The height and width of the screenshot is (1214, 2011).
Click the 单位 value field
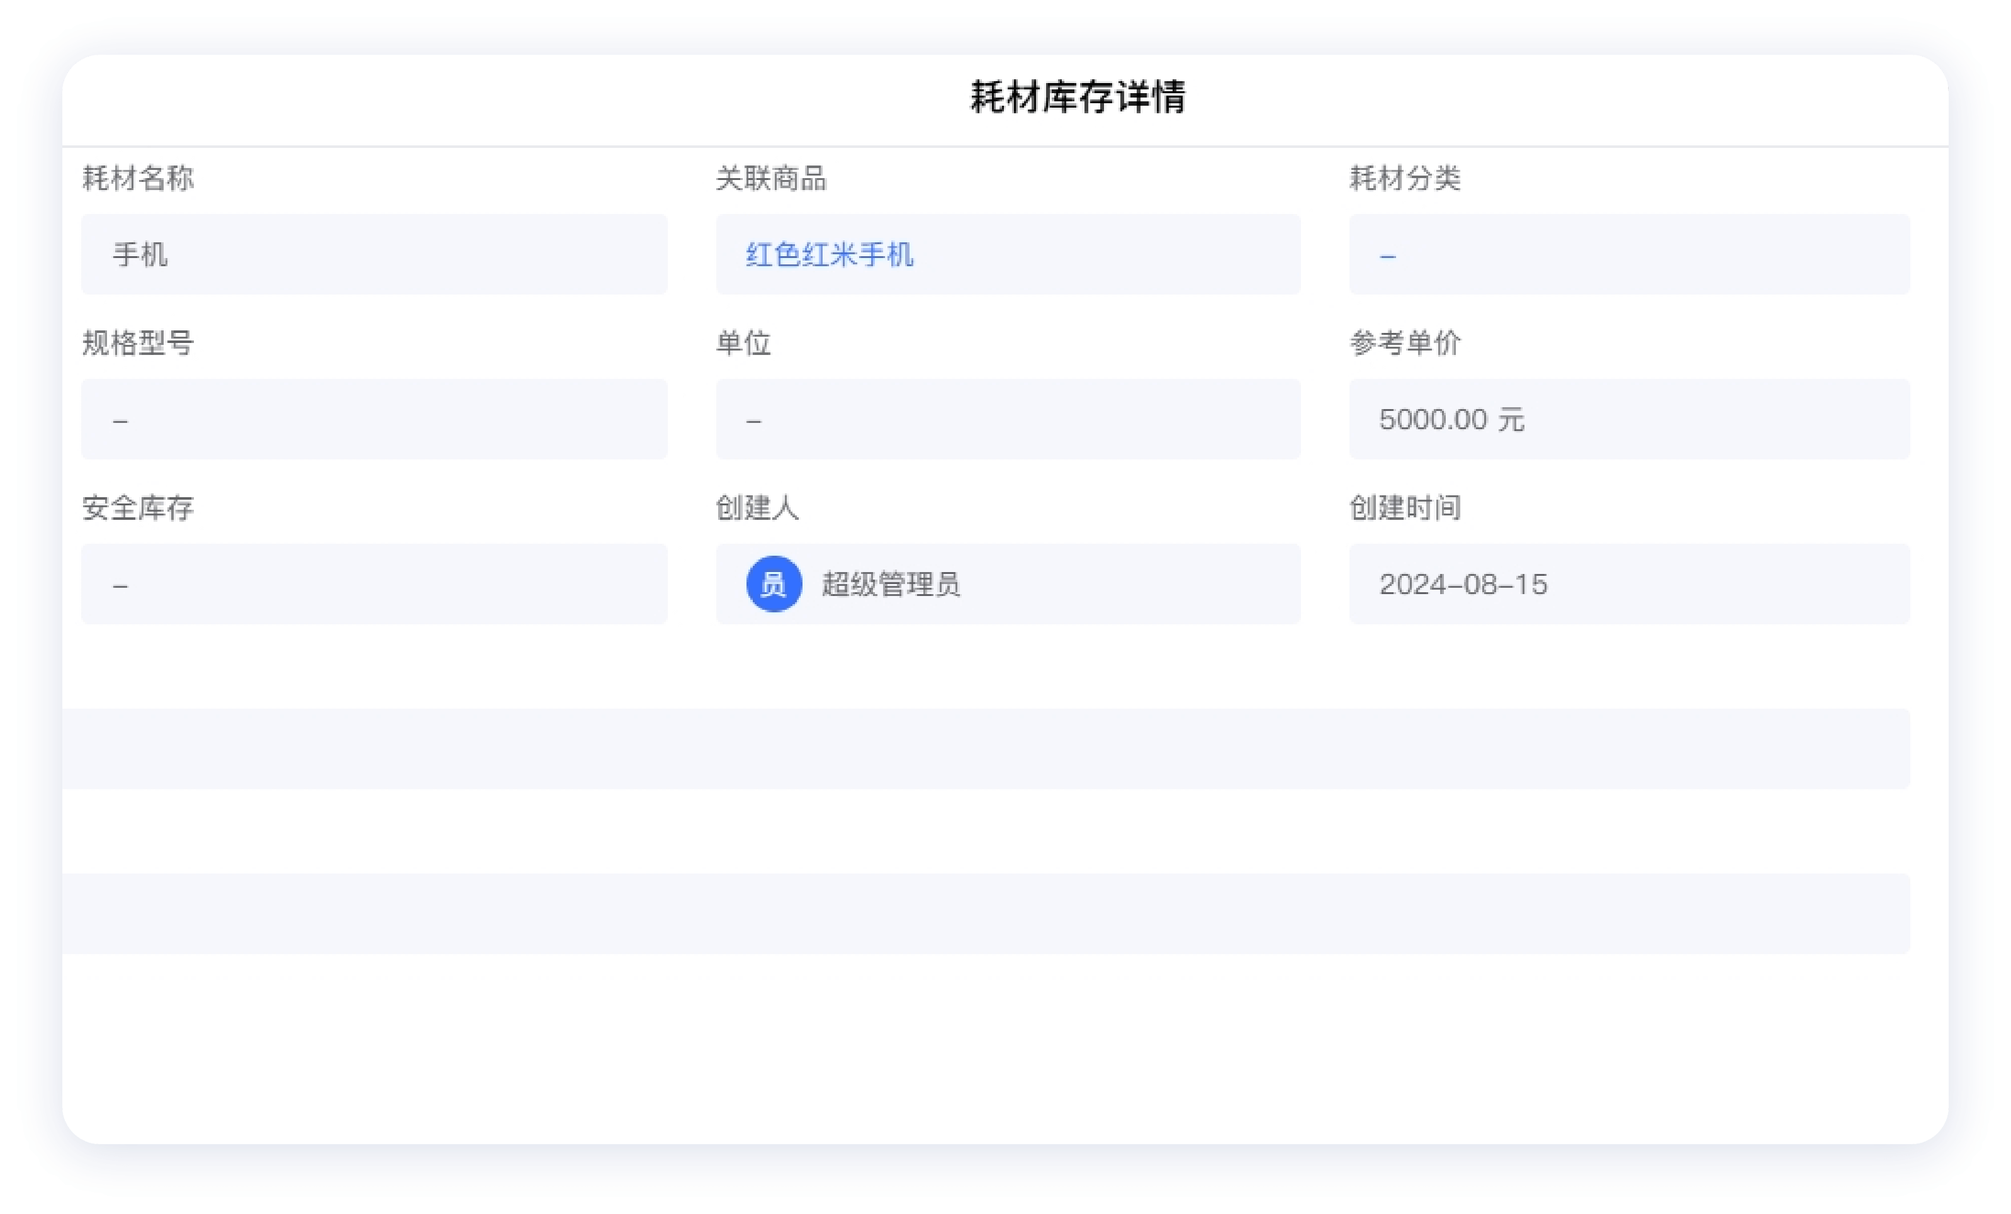click(x=1008, y=419)
